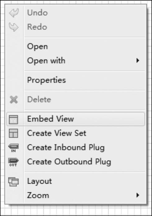Select the Embed View text label
Image resolution: width=152 pixels, height=216 pixels.
50,119
